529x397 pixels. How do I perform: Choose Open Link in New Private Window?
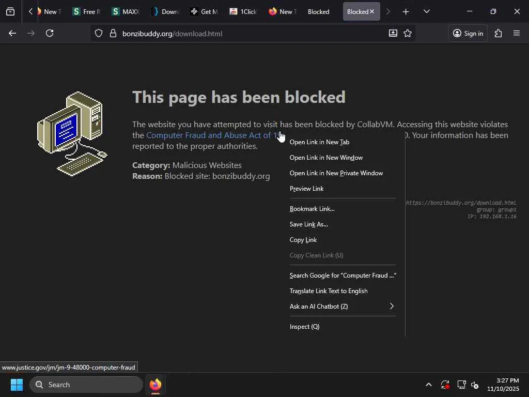click(343, 173)
